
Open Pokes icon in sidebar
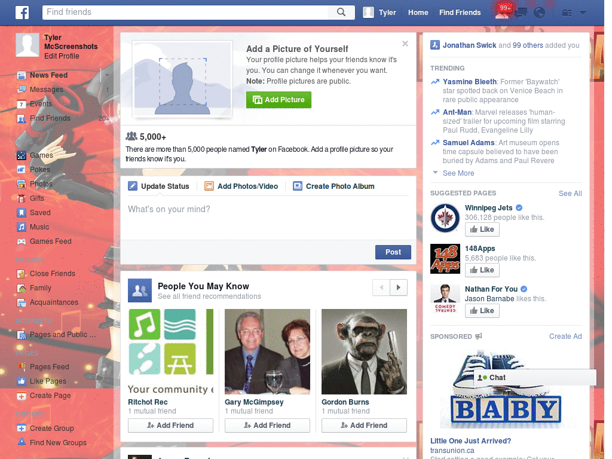(22, 169)
